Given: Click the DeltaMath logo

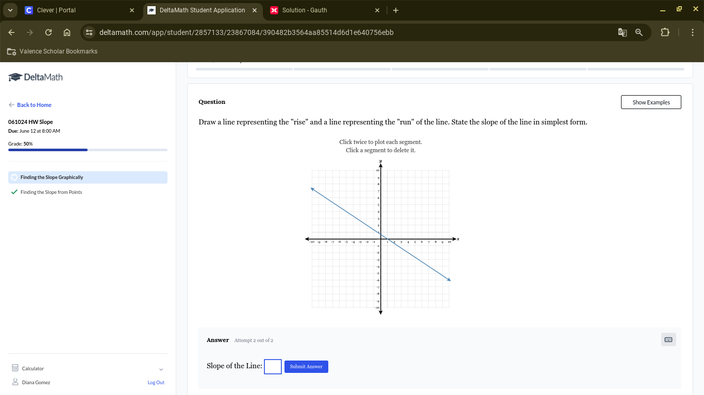Looking at the screenshot, I should pyautogui.click(x=36, y=77).
